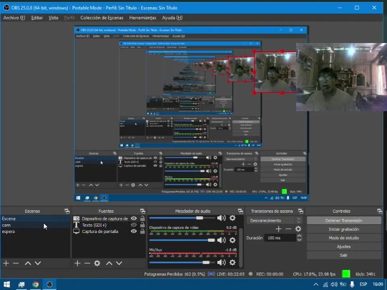Viewport: 387px width, 290px height.
Task: Increase Duración with the up stepper arrow
Action: click(x=300, y=236)
